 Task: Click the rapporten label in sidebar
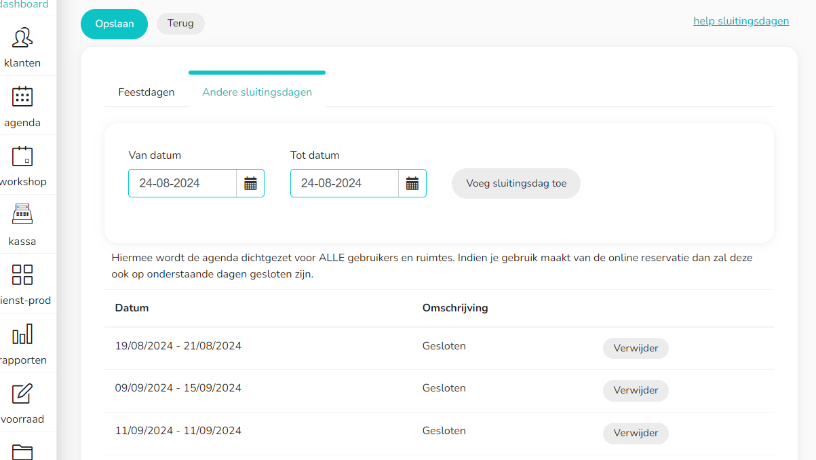coord(24,360)
